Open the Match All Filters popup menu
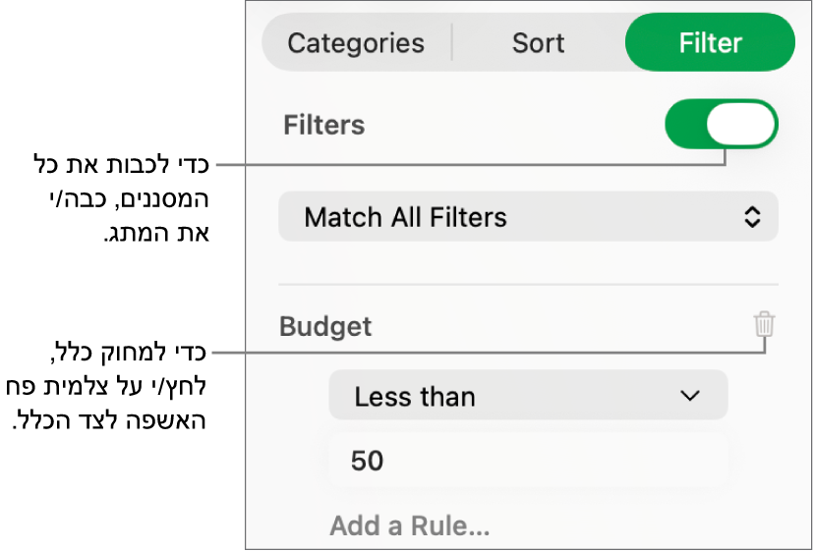 (x=528, y=217)
